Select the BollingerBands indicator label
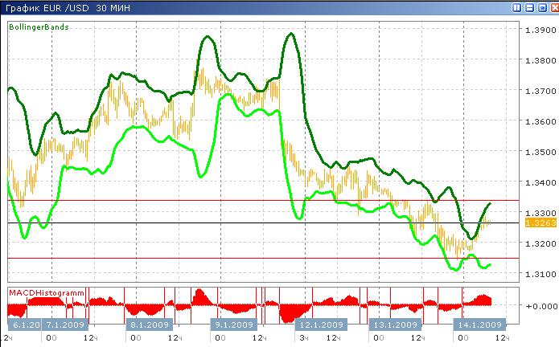Viewport: 559px width, 347px height. 38,27
